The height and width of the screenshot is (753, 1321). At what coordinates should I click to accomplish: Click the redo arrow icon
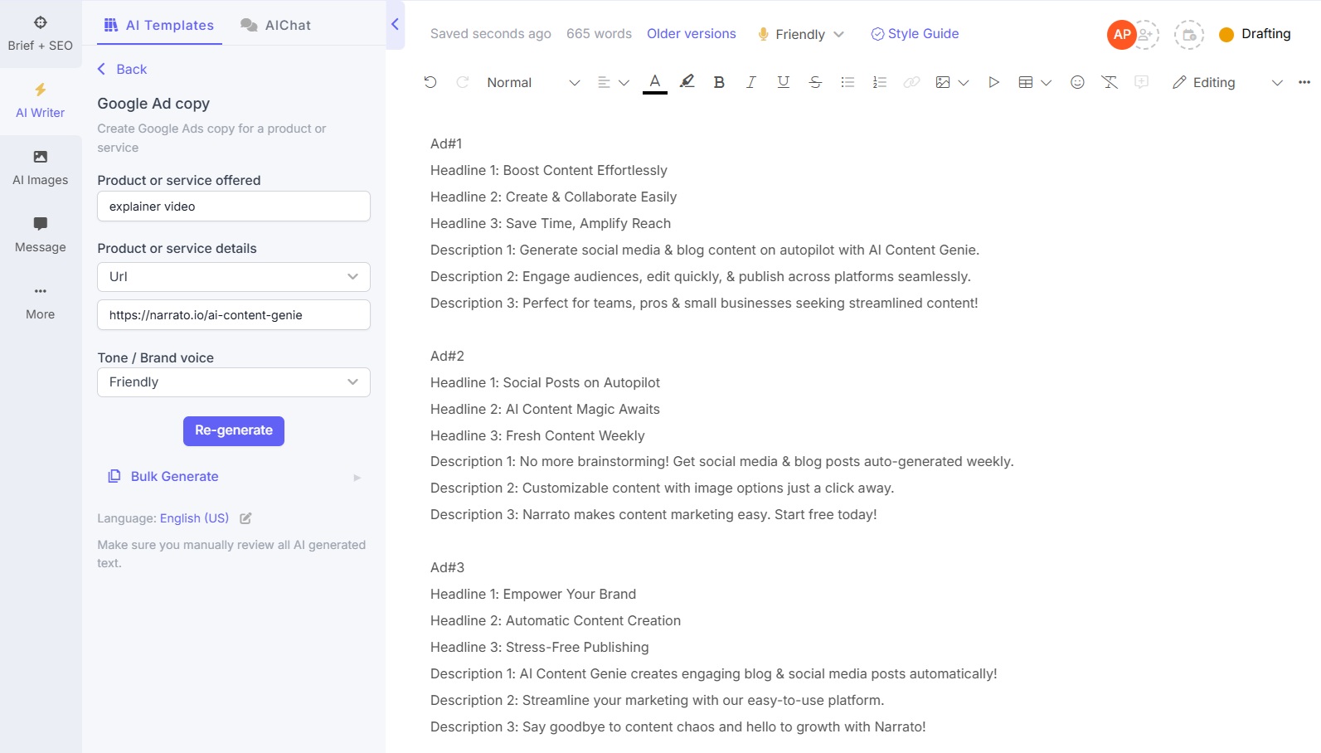click(x=463, y=82)
